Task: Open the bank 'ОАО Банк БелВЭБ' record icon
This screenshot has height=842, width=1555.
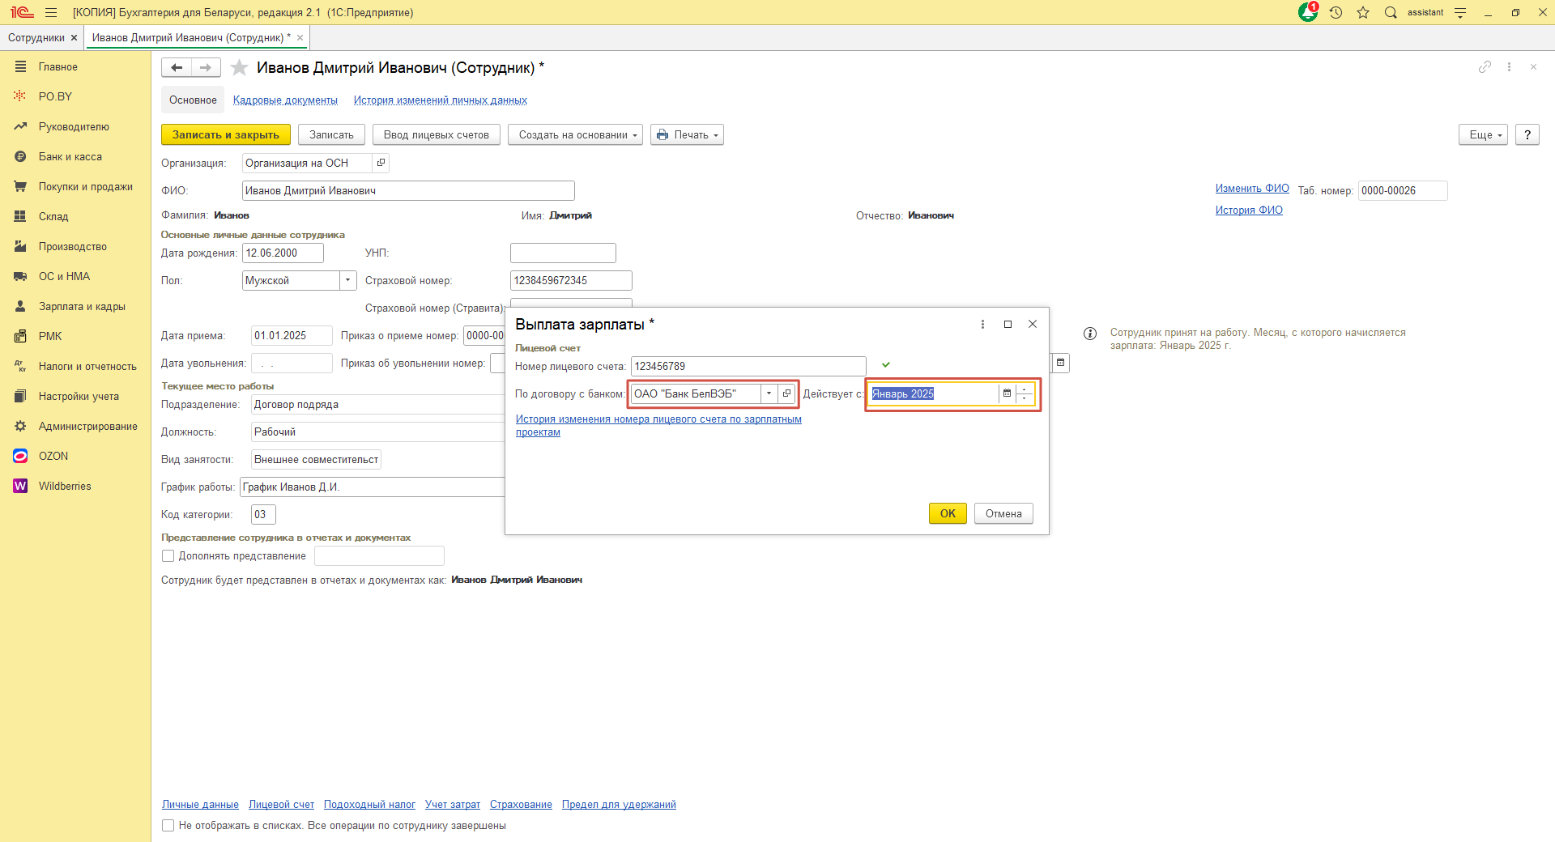Action: click(786, 393)
